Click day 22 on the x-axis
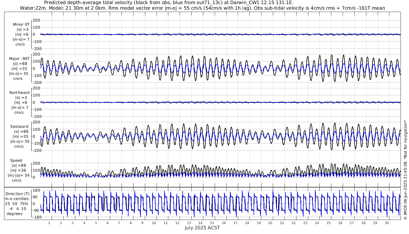Screen dimensions: 409x234 click(x=294, y=223)
